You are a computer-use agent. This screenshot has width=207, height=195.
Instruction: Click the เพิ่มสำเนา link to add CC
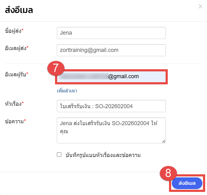[x=67, y=91]
